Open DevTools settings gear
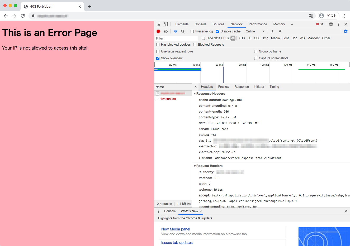The height and width of the screenshot is (246, 350). (331, 24)
